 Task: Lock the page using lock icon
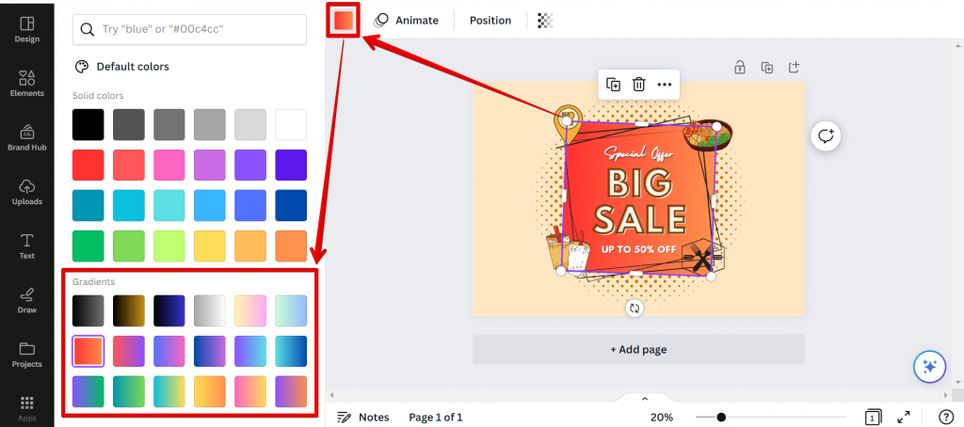click(x=740, y=68)
